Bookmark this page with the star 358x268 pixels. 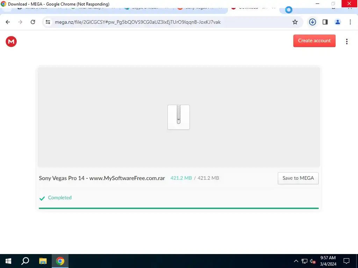pyautogui.click(x=295, y=22)
